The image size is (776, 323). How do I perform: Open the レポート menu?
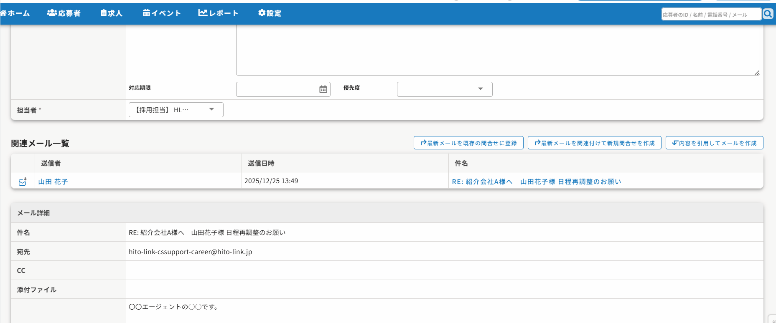click(x=218, y=13)
